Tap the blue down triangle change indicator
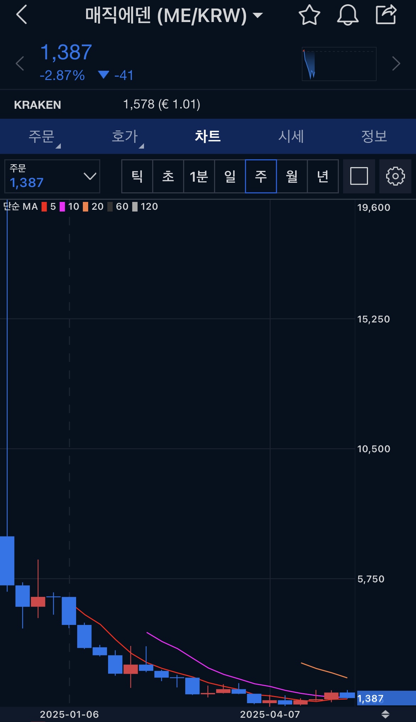The image size is (416, 722). click(103, 75)
